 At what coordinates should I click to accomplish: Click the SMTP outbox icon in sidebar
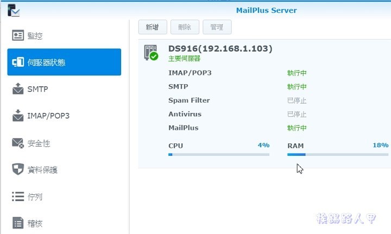(18, 88)
